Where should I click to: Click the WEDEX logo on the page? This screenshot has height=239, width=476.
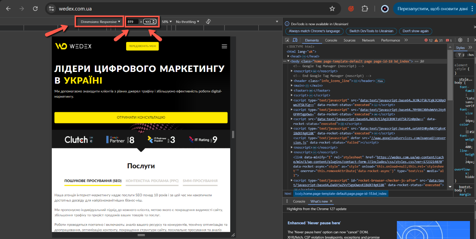[73, 46]
